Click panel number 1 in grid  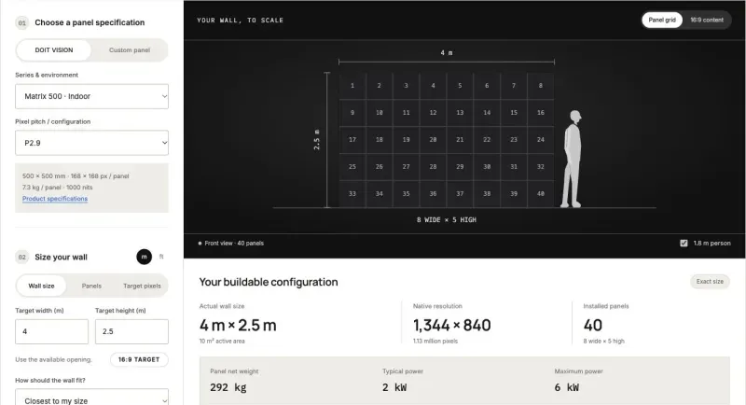[x=352, y=86]
